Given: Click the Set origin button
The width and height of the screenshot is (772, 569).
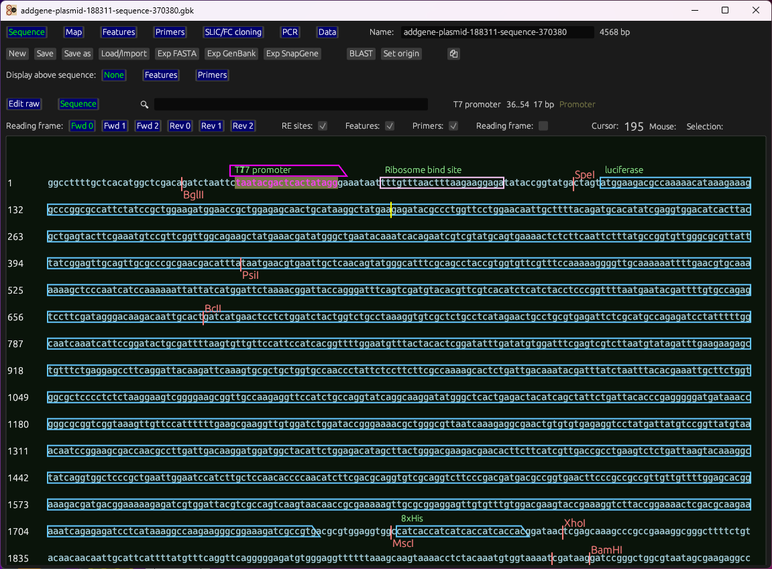Looking at the screenshot, I should tap(401, 54).
